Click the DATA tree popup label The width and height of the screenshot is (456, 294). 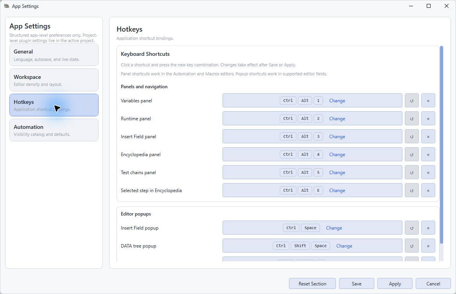click(138, 246)
